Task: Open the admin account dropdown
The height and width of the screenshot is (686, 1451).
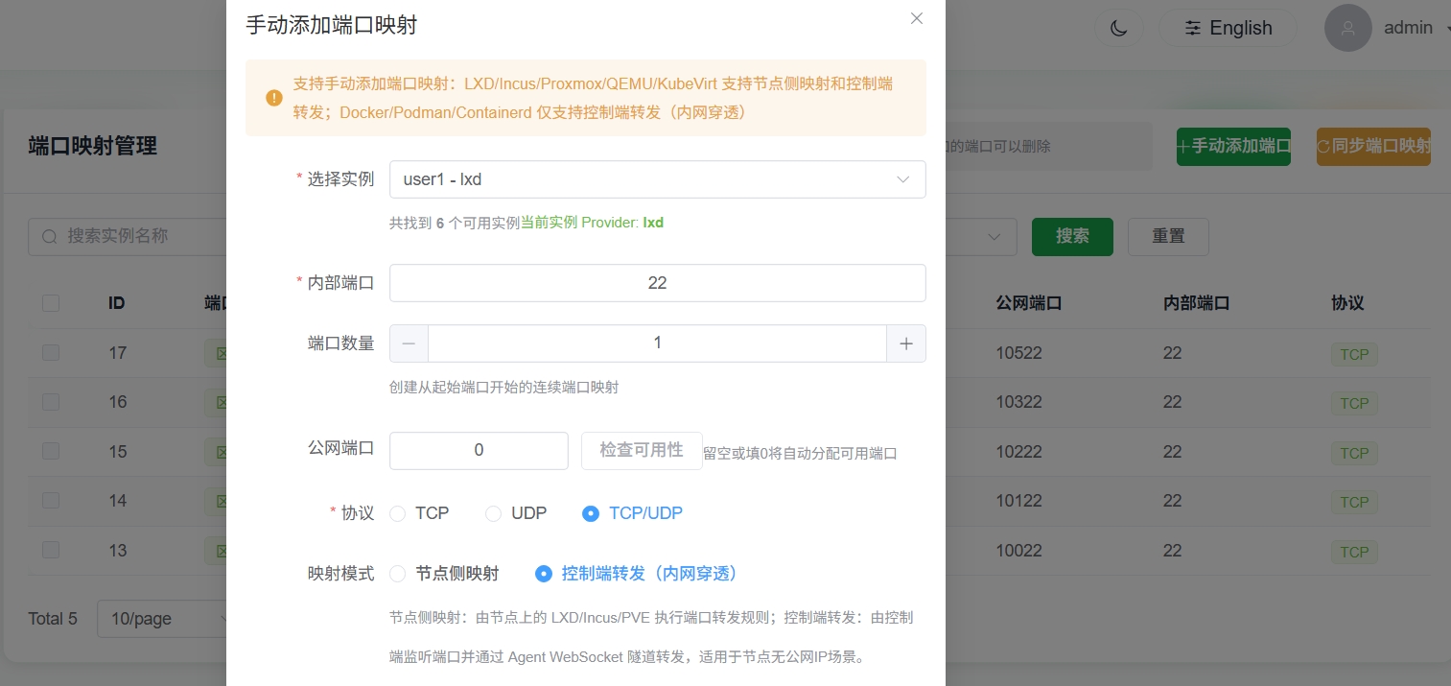Action: point(1415,28)
